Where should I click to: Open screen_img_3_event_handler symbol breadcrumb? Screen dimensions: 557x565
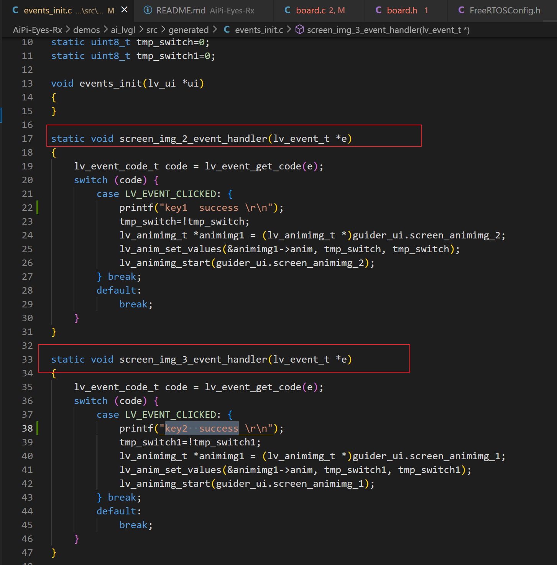(x=388, y=30)
